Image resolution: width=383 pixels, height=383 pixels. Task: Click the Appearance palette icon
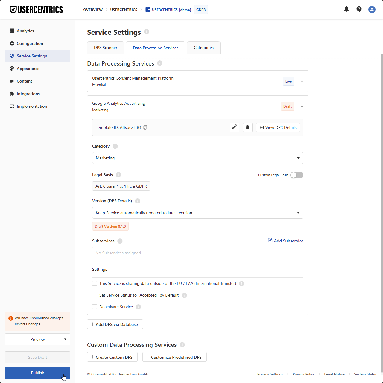[12, 69]
